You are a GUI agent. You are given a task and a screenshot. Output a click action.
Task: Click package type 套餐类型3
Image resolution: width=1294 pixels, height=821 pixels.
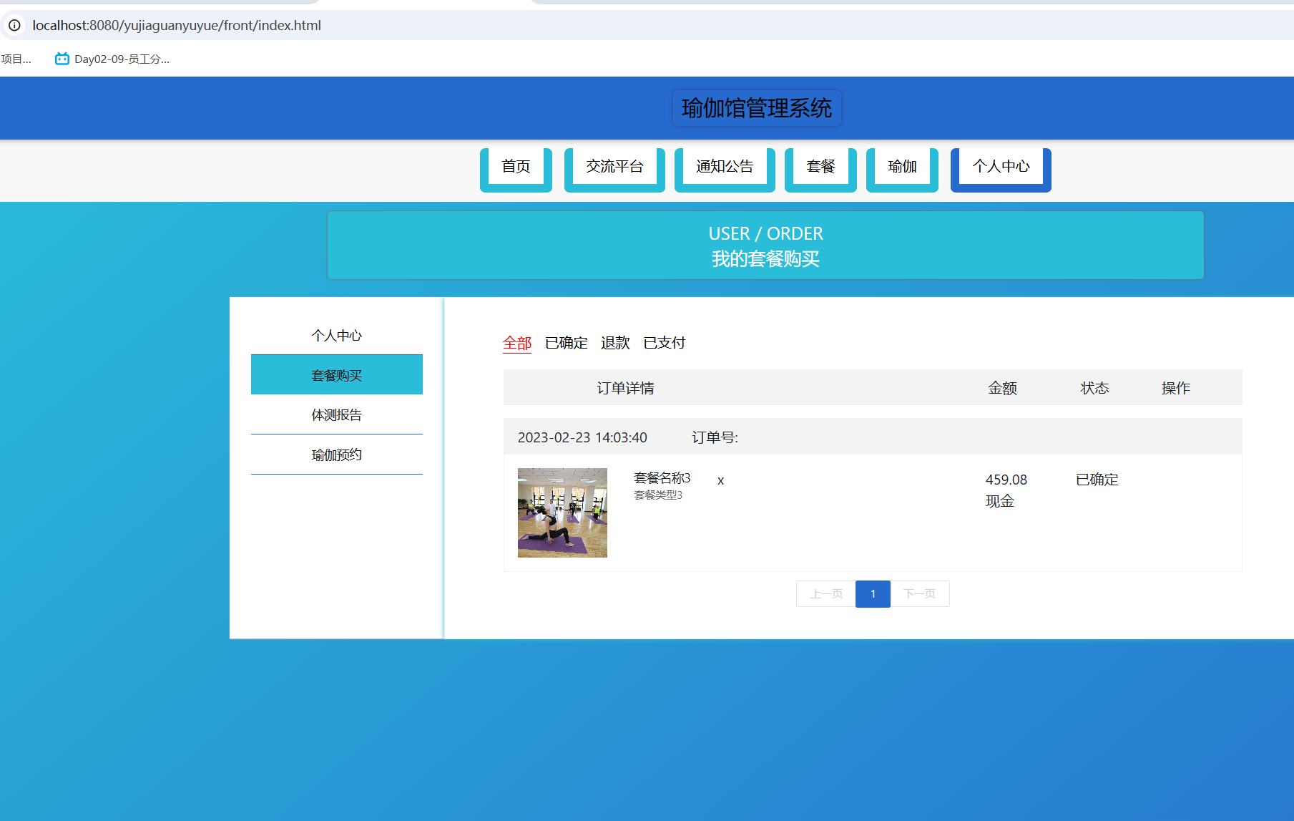point(659,495)
